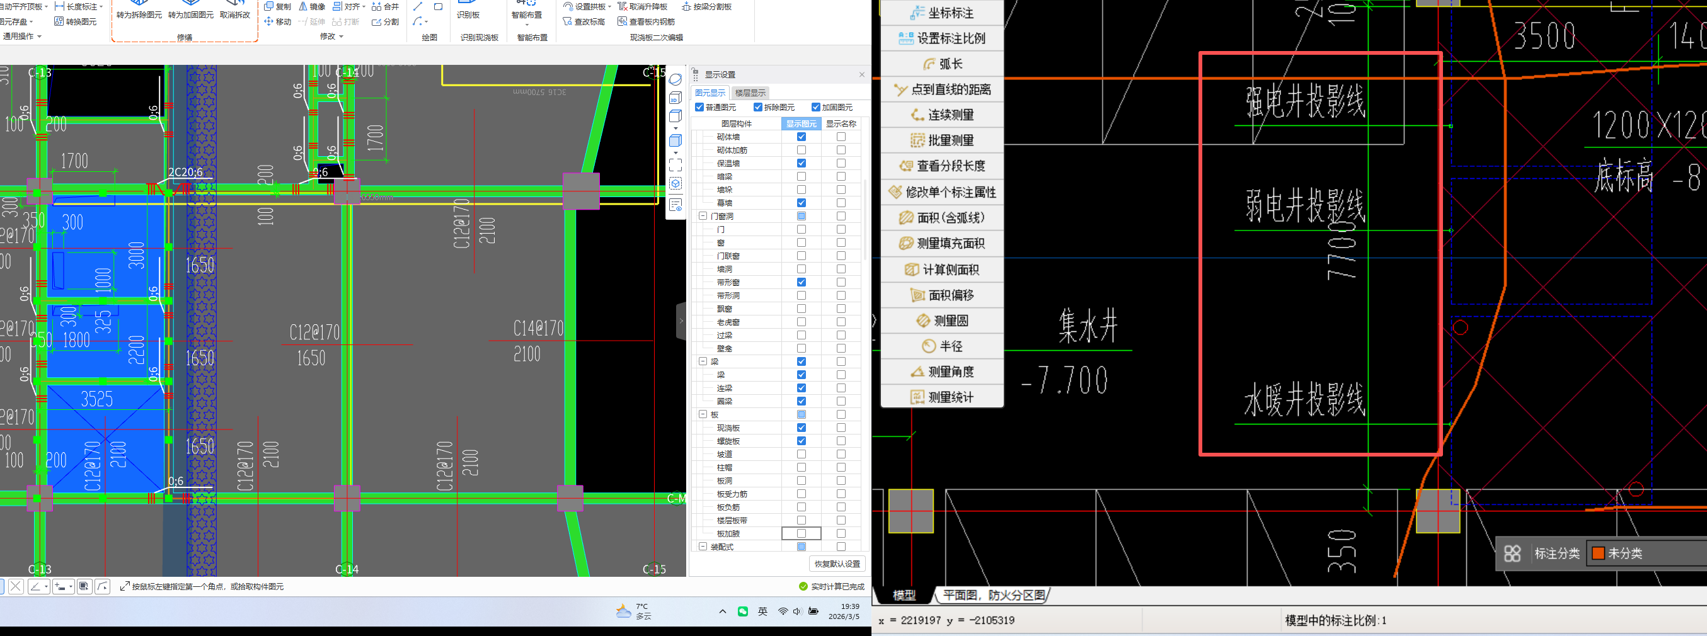
Task: Click the 恢复默认设置 button
Action: pos(837,564)
